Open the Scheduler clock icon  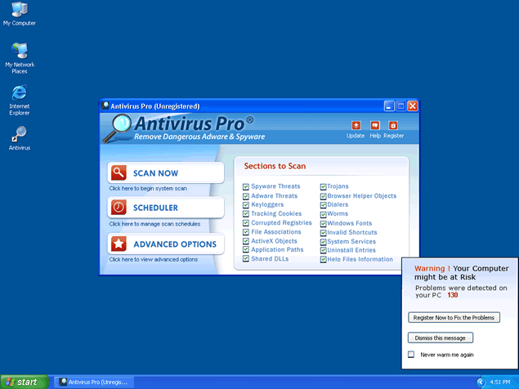tap(119, 208)
